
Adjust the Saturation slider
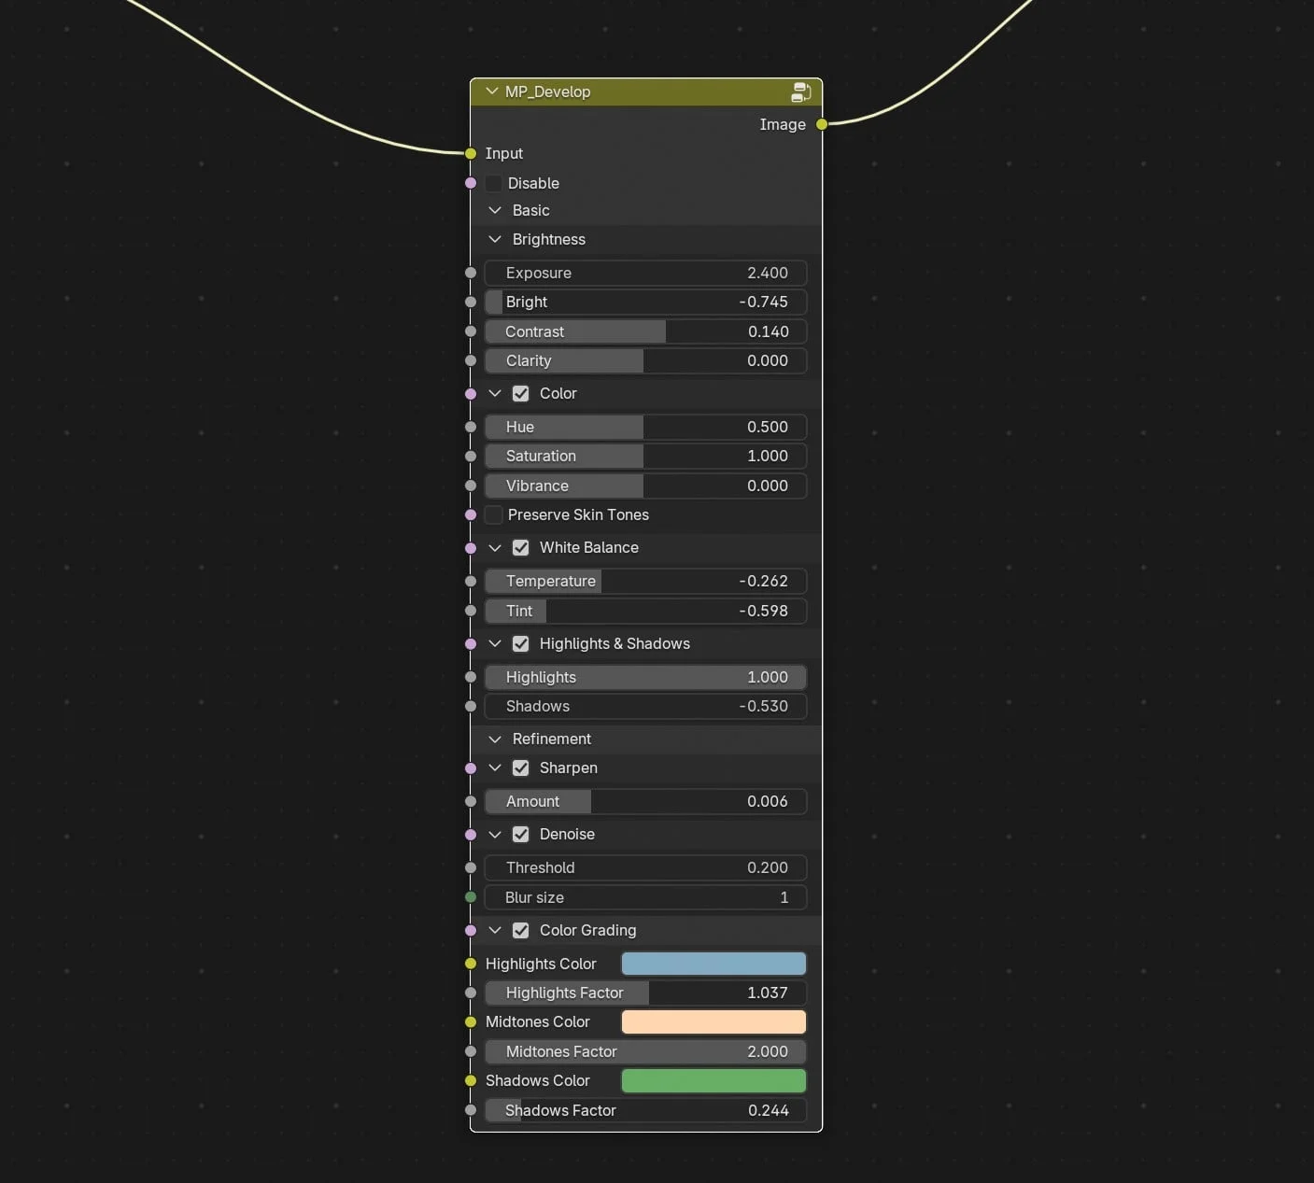[645, 456]
